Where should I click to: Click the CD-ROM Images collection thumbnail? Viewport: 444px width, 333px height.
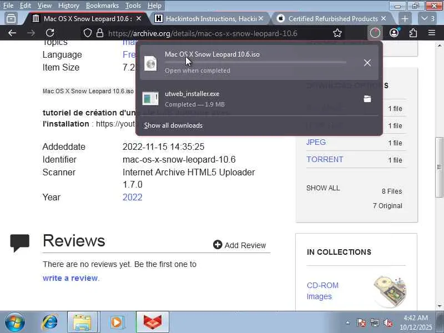point(390,291)
